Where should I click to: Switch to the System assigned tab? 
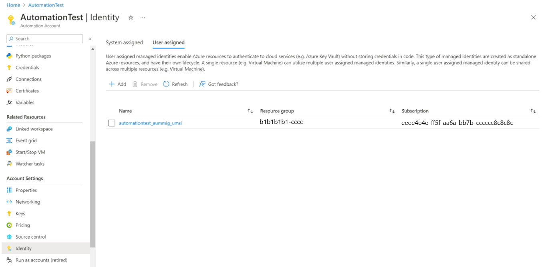click(x=124, y=42)
